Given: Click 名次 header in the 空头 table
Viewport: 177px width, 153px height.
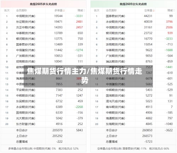Looking at the screenshot, I should 97,11.
